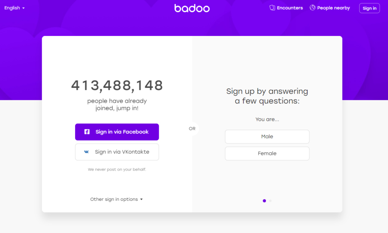Image resolution: width=388 pixels, height=233 pixels.
Task: Click the Badoo logo
Action: point(192,8)
